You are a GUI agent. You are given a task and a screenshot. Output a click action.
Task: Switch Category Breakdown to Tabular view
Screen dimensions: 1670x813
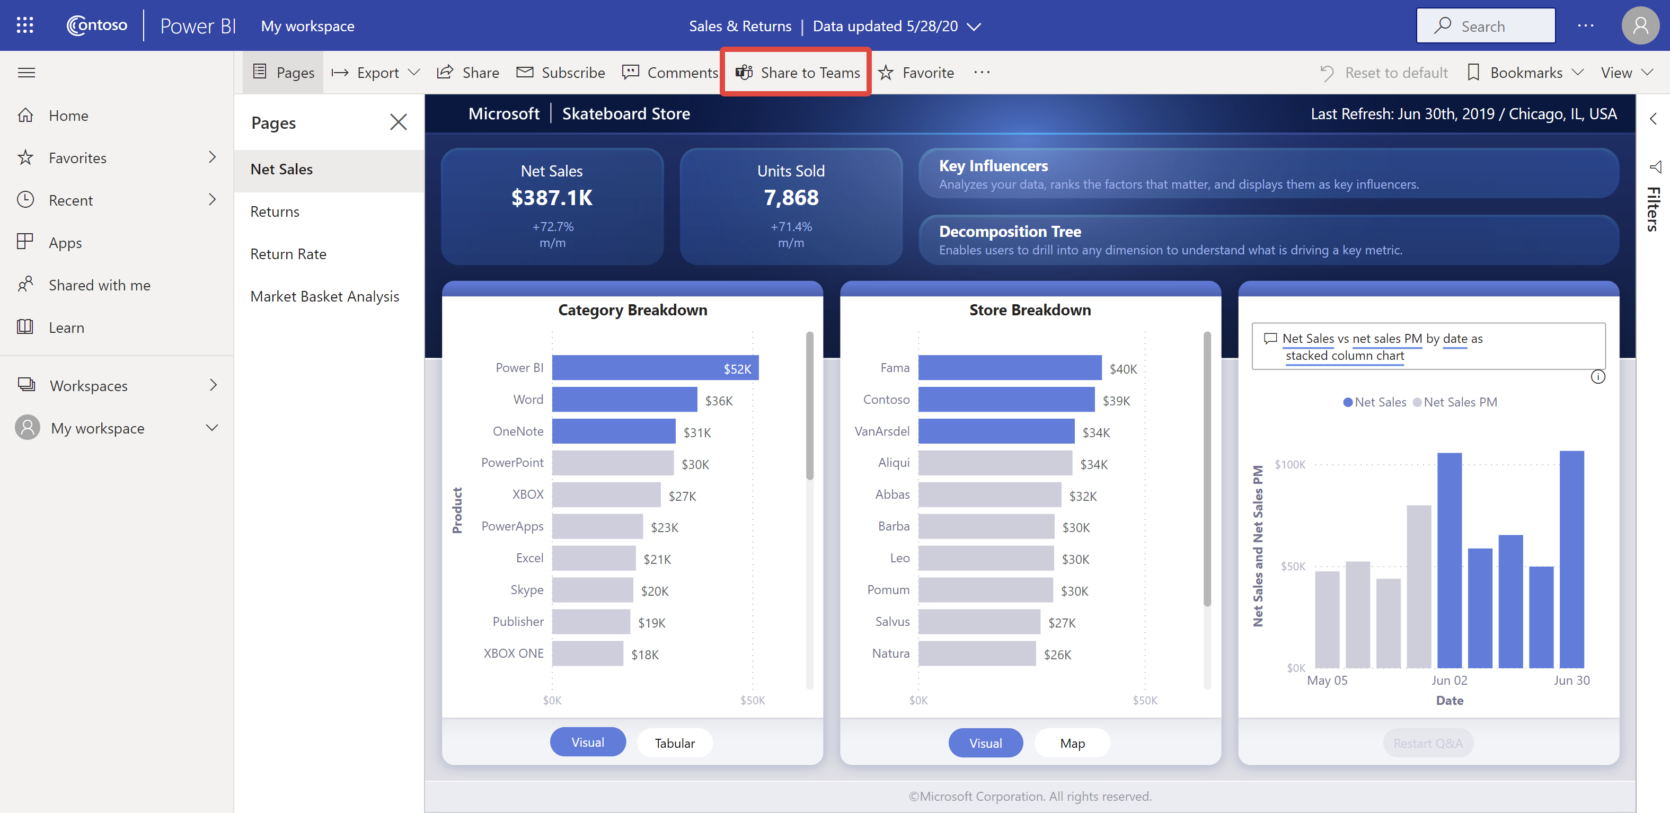675,743
